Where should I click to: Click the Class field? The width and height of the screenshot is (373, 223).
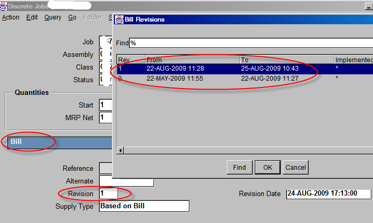tap(106, 67)
